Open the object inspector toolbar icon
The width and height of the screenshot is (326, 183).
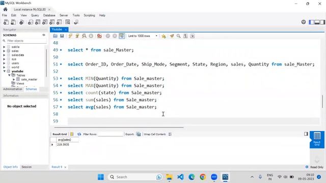tap(21, 22)
